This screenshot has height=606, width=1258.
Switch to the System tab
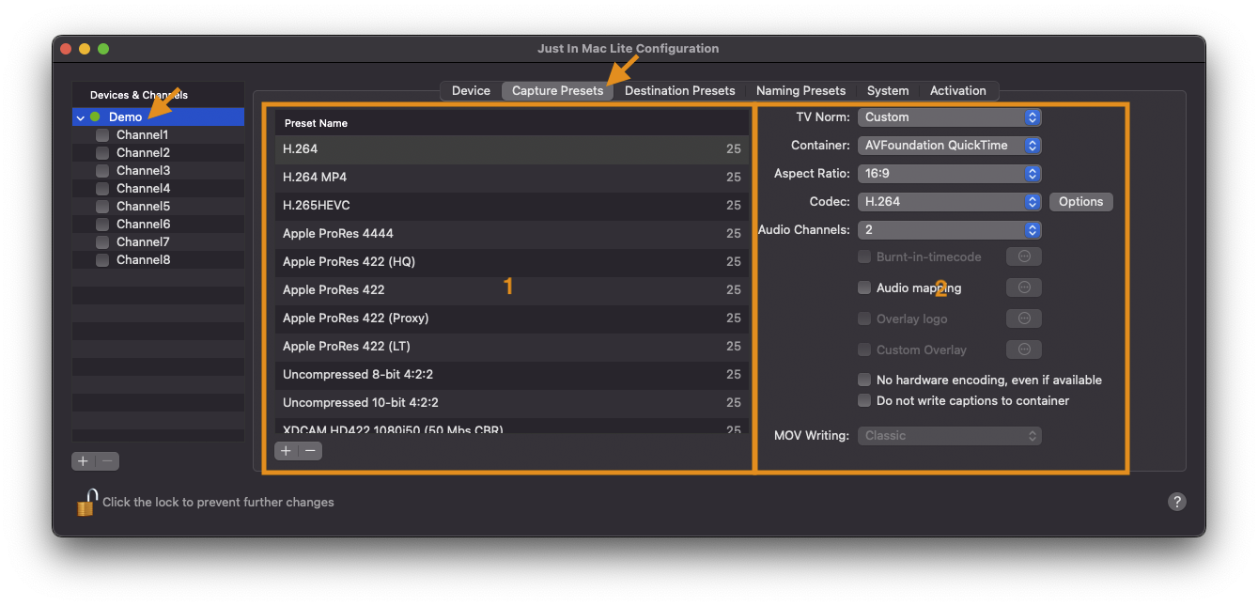click(888, 90)
